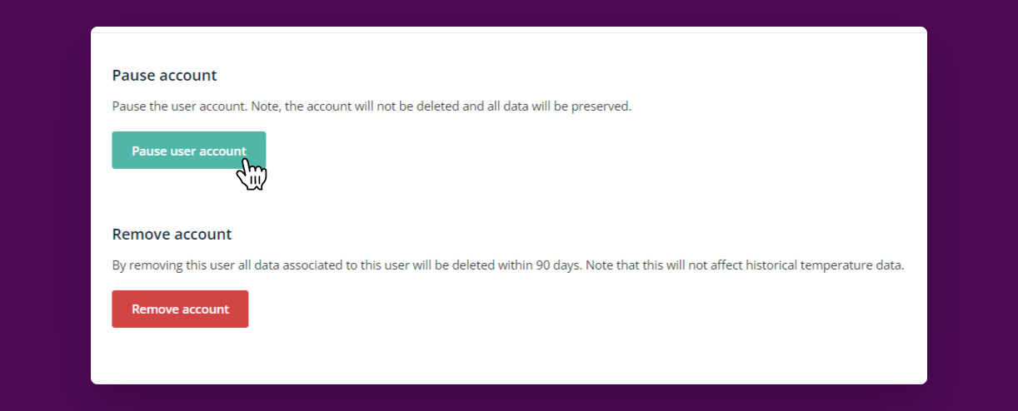
Task: Click the remove account warning paragraph
Action: click(x=508, y=265)
